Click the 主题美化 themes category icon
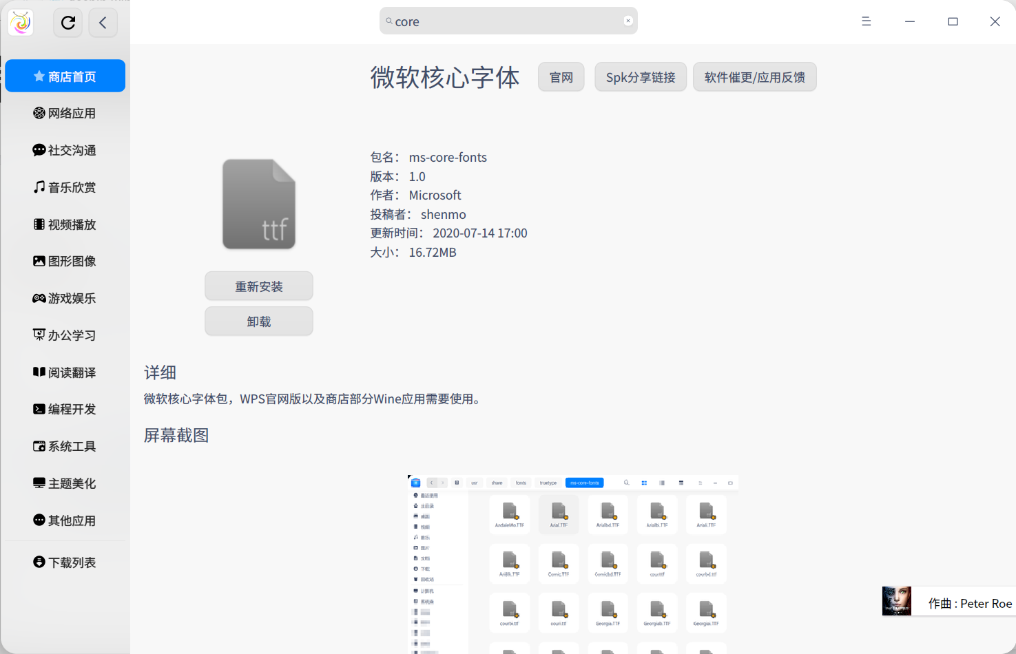The height and width of the screenshot is (654, 1016). click(x=65, y=483)
